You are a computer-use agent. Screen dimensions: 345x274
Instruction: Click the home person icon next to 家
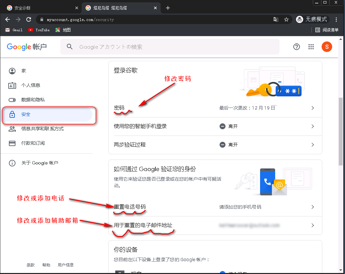click(x=12, y=71)
